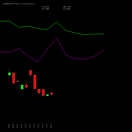Viewport: 132px width, 132px height.
Task: Select the close value 'C: 6.75'
Action: point(46,7)
